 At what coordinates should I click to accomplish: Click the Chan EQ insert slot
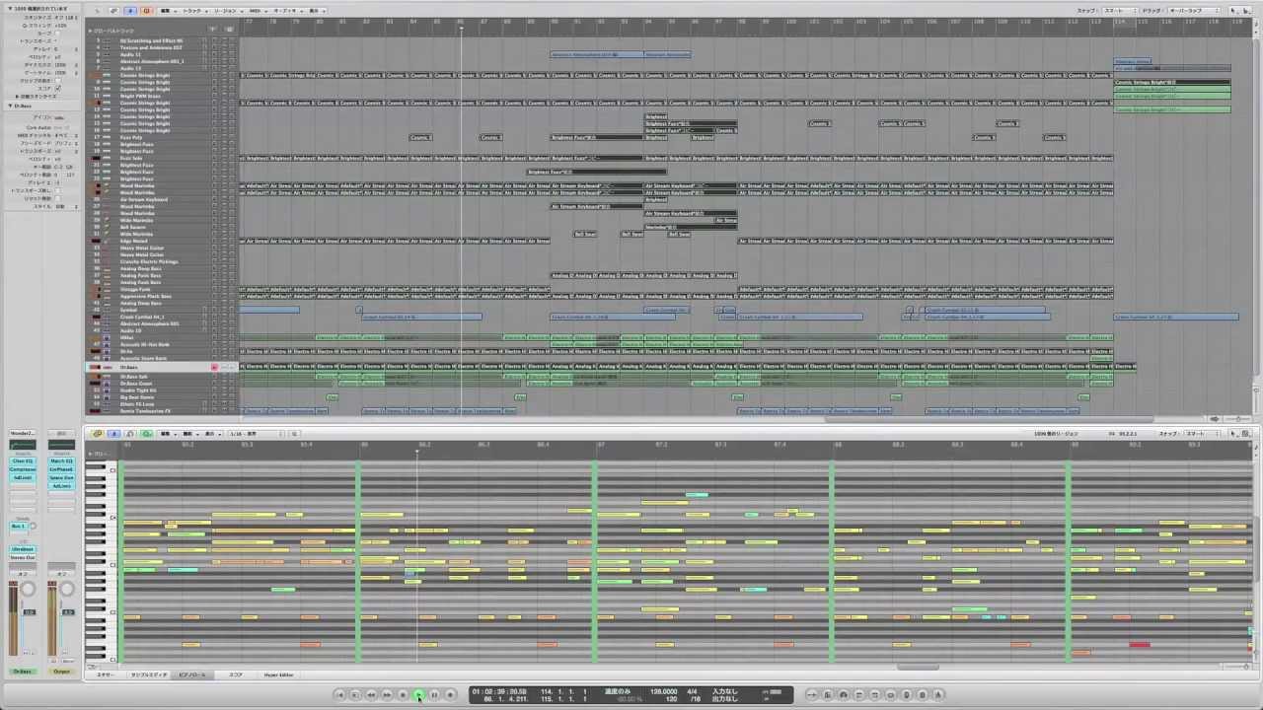tap(22, 461)
